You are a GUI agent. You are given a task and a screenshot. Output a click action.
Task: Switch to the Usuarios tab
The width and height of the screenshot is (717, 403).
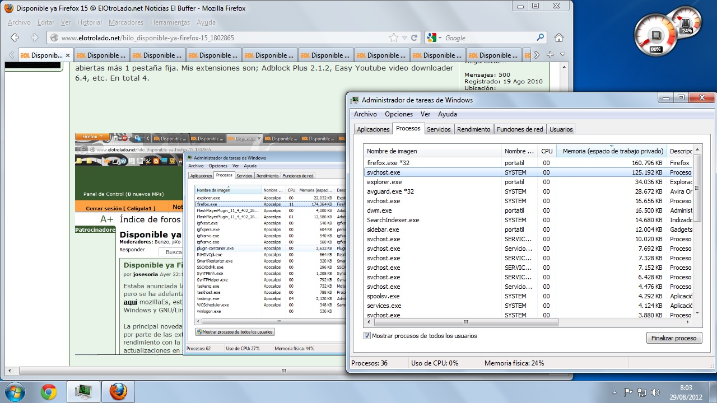pos(561,129)
